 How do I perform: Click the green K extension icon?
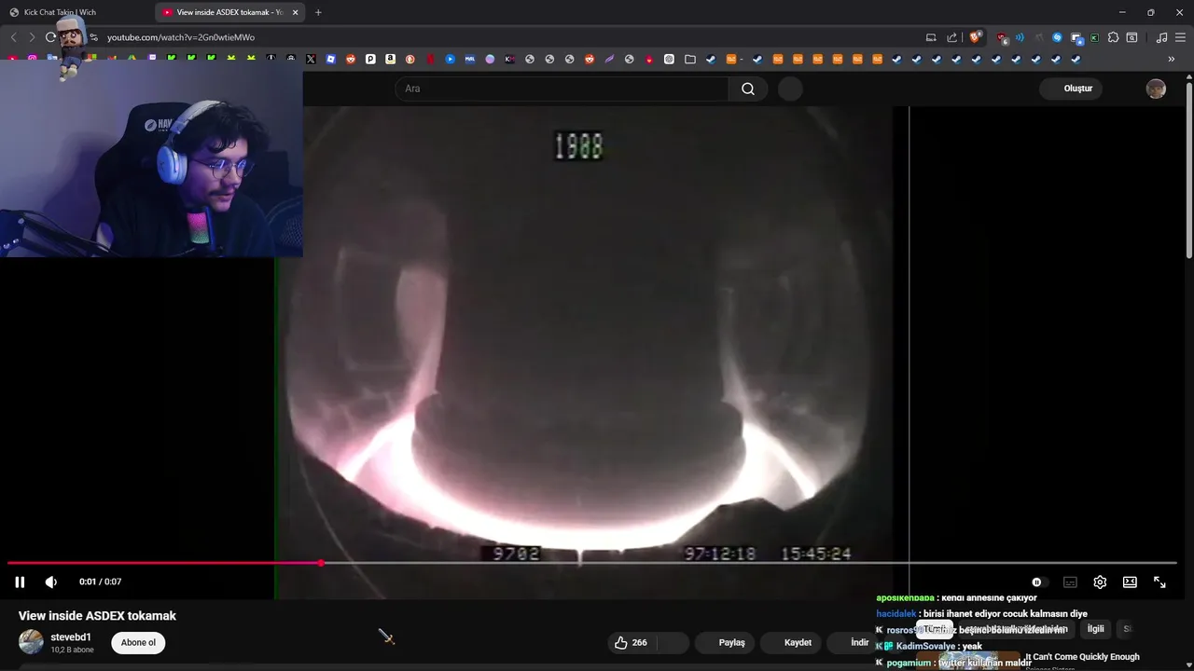(x=1094, y=37)
